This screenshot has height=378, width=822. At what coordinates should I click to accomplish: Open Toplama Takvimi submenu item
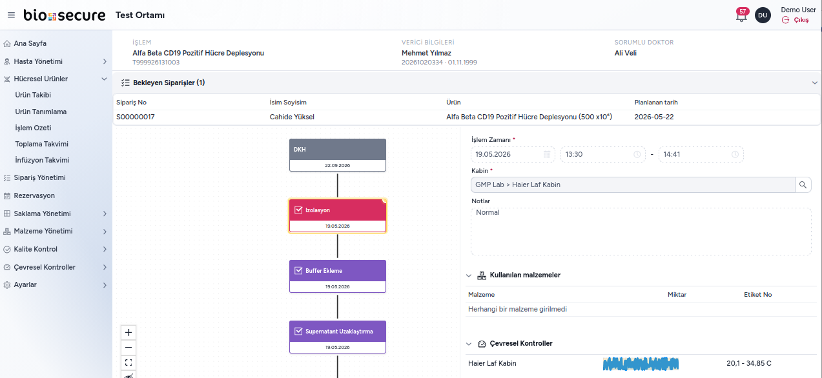(41, 144)
